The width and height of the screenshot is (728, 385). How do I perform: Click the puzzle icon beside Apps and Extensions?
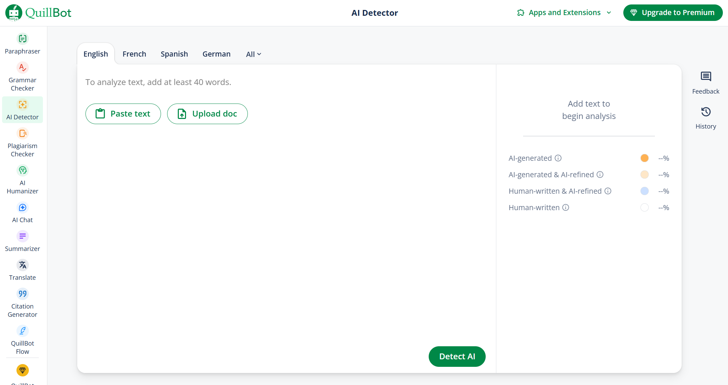tap(521, 13)
